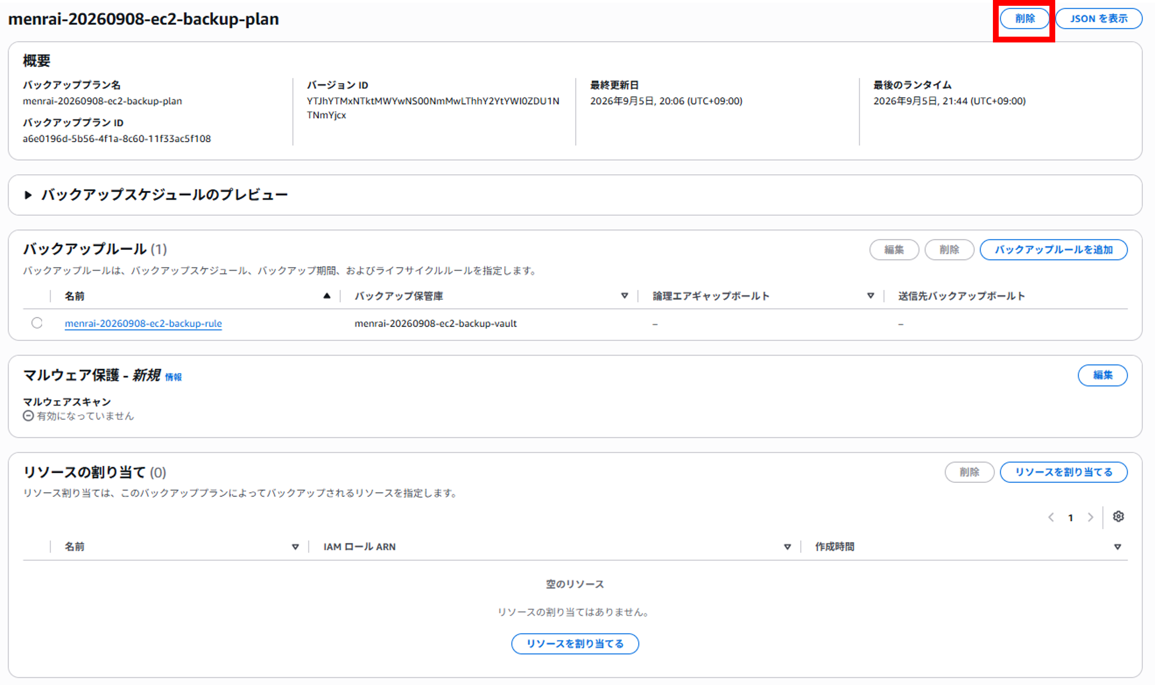The image size is (1155, 685).
Task: Click 有効になっていません status text
Action: 85,416
